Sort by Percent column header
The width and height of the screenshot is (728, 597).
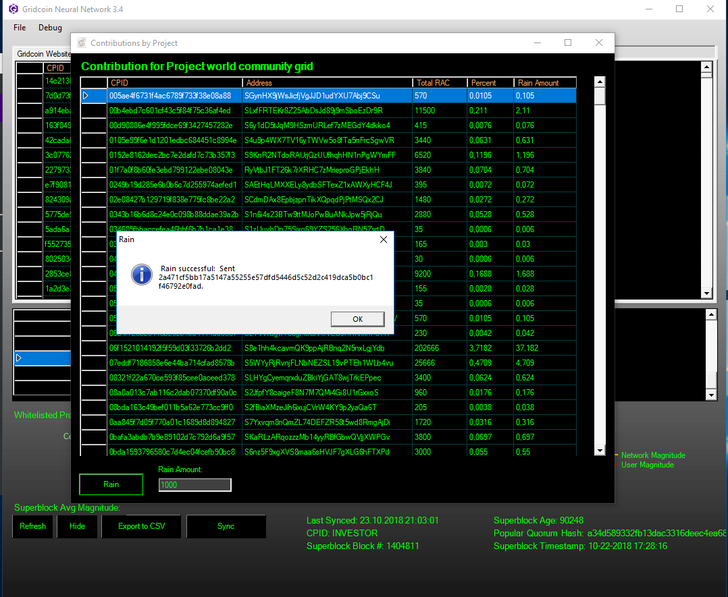[x=490, y=82]
